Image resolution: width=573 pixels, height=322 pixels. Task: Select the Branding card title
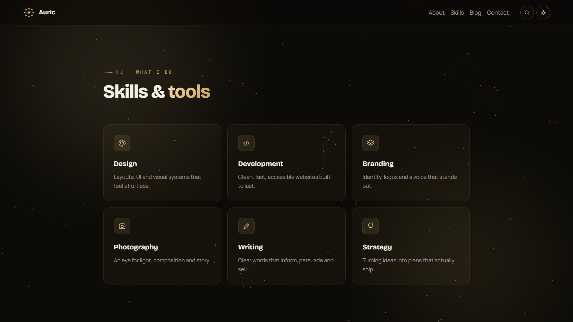point(378,164)
